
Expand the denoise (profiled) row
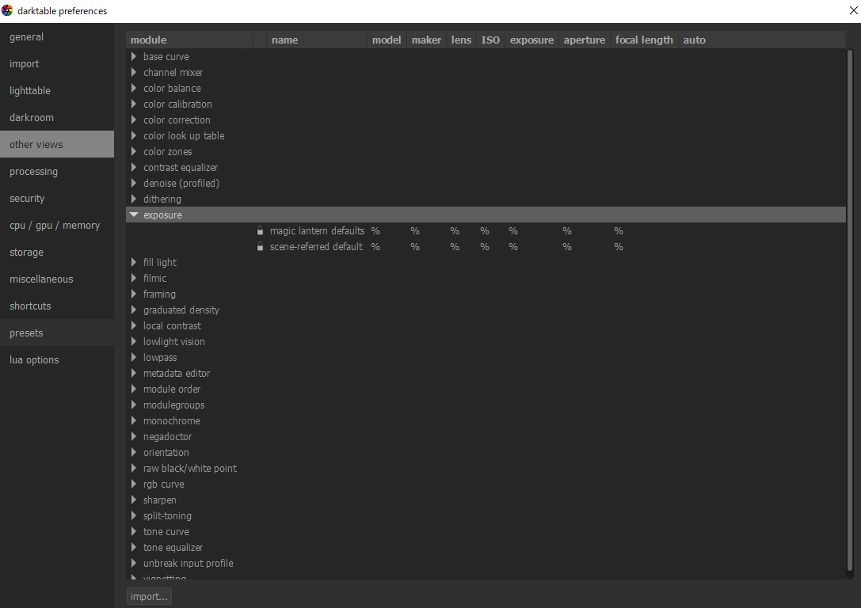point(133,184)
